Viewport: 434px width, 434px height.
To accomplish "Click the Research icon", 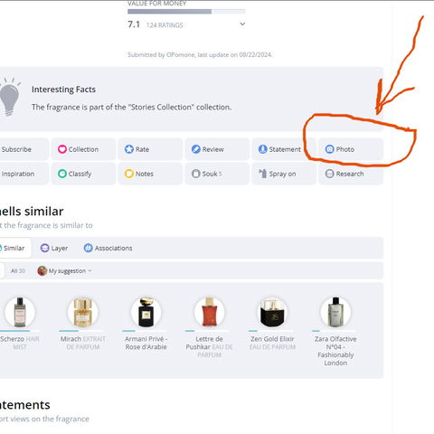I will coord(329,174).
